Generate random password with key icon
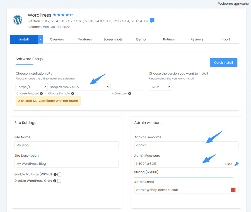The height and width of the screenshot is (212, 251). pos(236,164)
